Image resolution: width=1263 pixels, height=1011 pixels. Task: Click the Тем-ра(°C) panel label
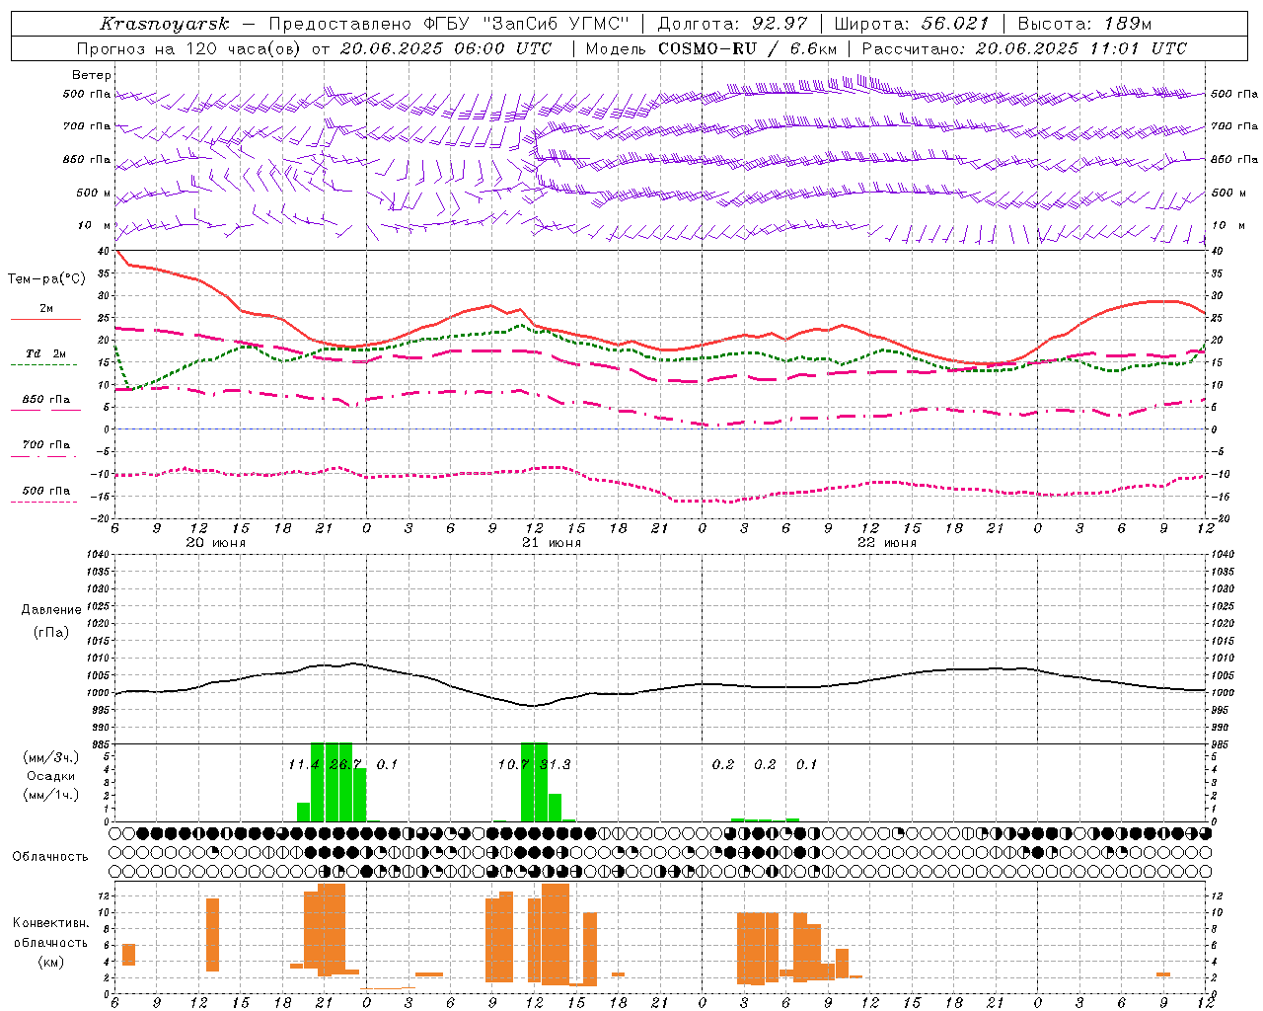47,279
